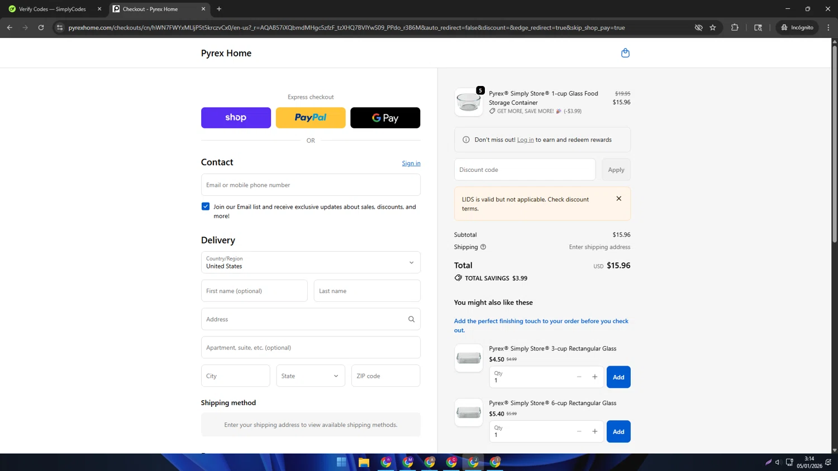Click the volume icon in system tray

pos(777,462)
